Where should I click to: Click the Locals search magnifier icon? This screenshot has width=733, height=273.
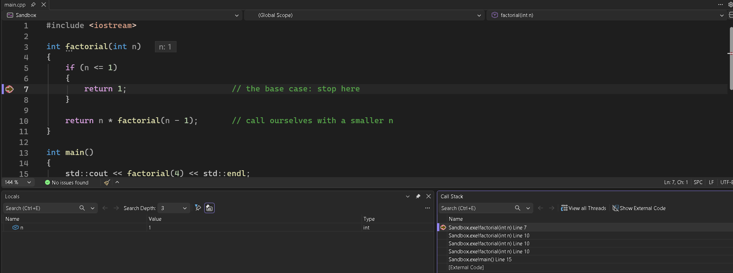point(82,208)
